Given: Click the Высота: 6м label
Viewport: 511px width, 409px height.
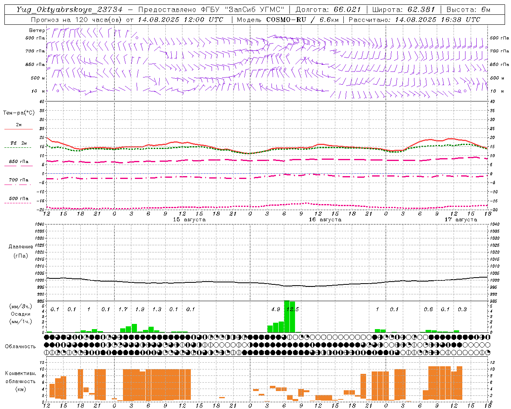Looking at the screenshot, I should click(468, 10).
